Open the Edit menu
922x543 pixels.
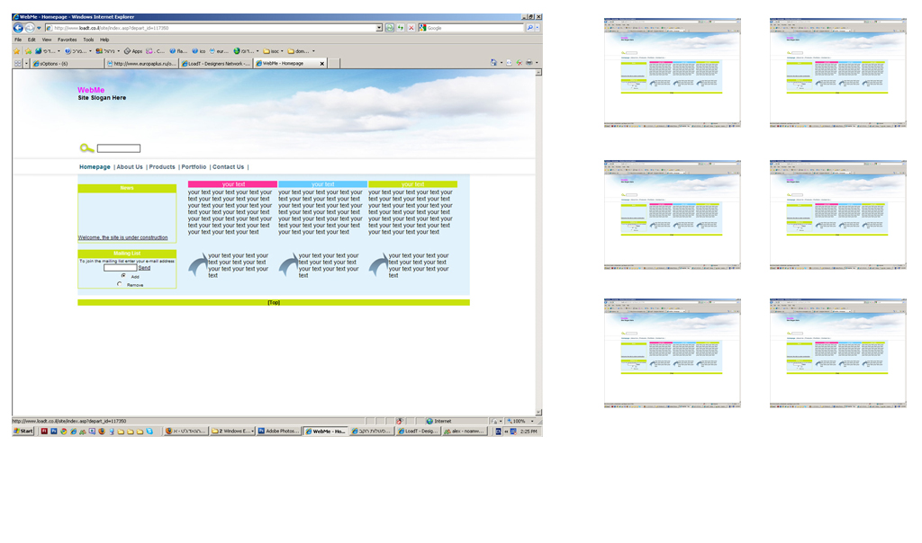coord(32,40)
